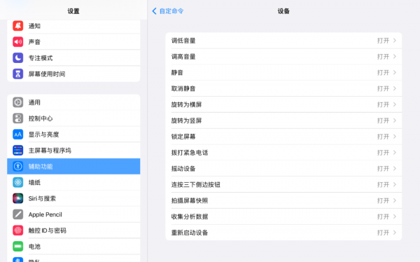
Task: Click 打开 value on 重新启动设备 row
Action: pyautogui.click(x=383, y=233)
